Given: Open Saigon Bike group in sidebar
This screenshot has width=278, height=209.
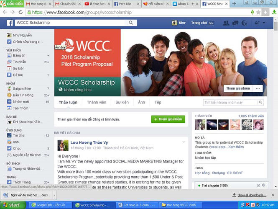Looking at the screenshot, I should click(x=22, y=89).
